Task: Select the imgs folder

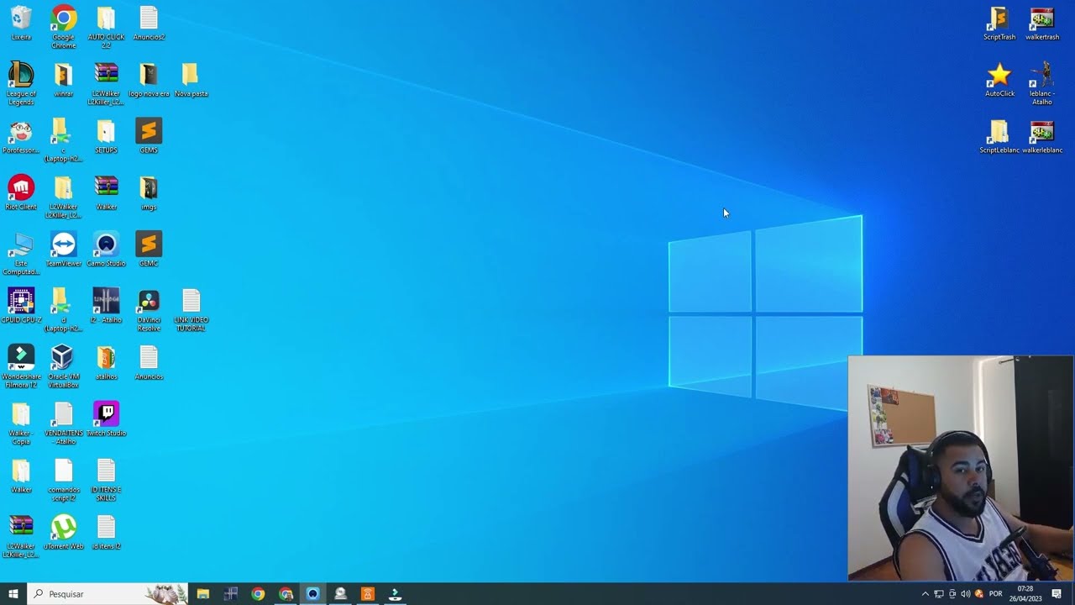Action: (x=149, y=192)
